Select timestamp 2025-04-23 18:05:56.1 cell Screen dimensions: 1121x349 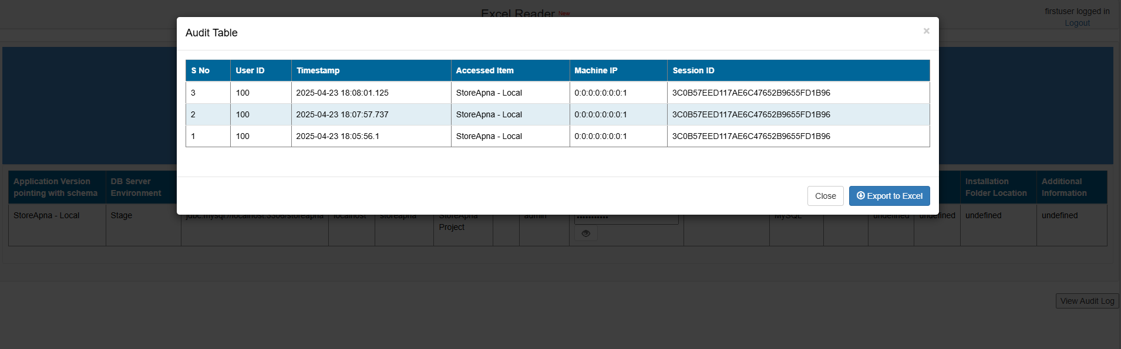338,136
